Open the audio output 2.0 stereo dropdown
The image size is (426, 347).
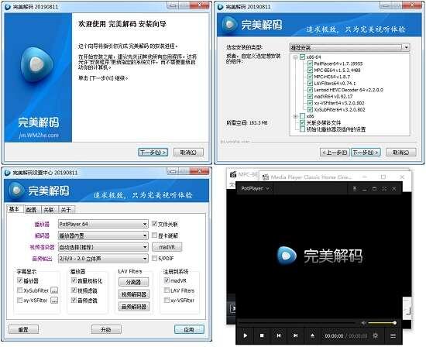103,259
